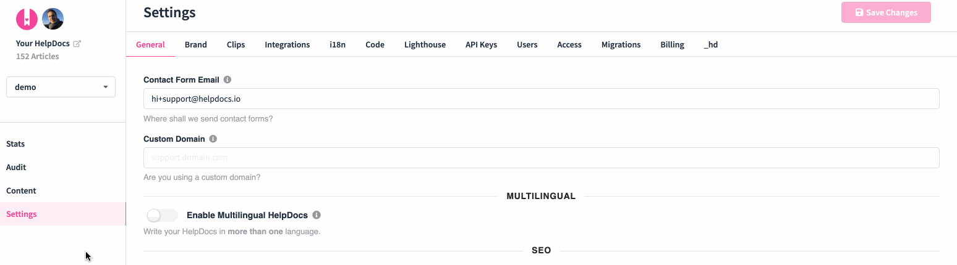Open the Clips tab

point(236,44)
